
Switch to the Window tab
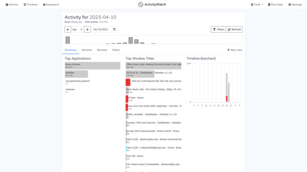87,50
